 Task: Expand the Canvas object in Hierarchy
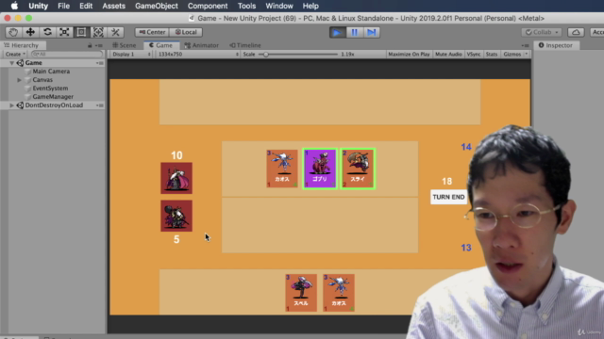pyautogui.click(x=19, y=80)
